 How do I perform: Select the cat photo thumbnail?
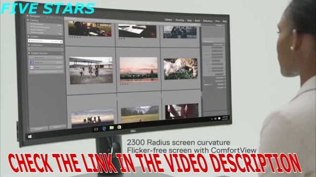tap(181, 69)
